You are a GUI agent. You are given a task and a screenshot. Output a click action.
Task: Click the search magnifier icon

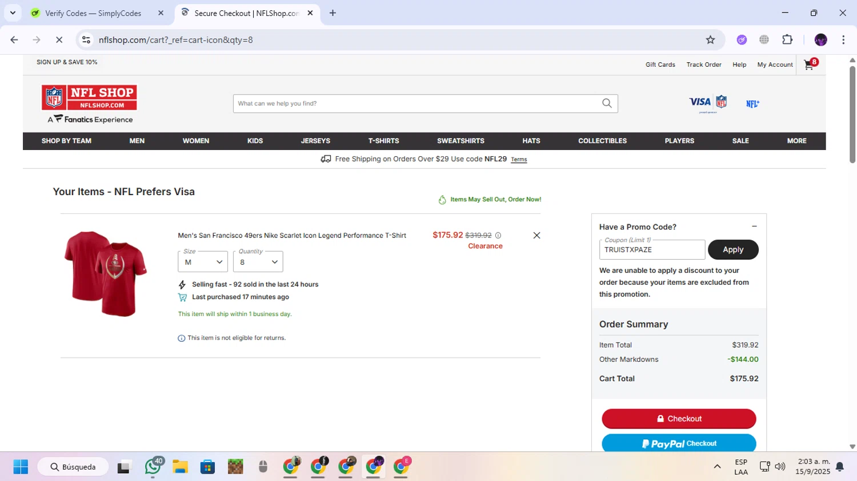[607, 103]
